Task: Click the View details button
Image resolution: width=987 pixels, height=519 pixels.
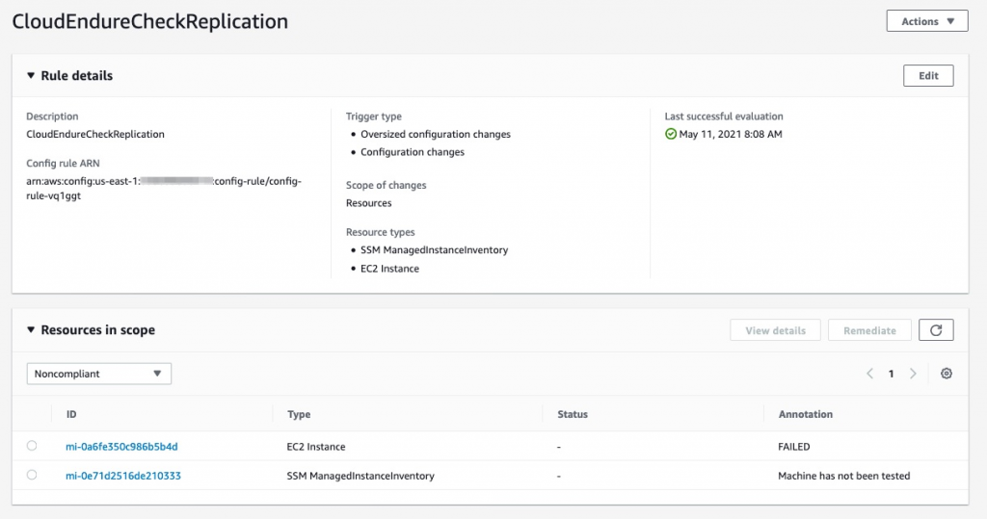Action: [x=775, y=330]
